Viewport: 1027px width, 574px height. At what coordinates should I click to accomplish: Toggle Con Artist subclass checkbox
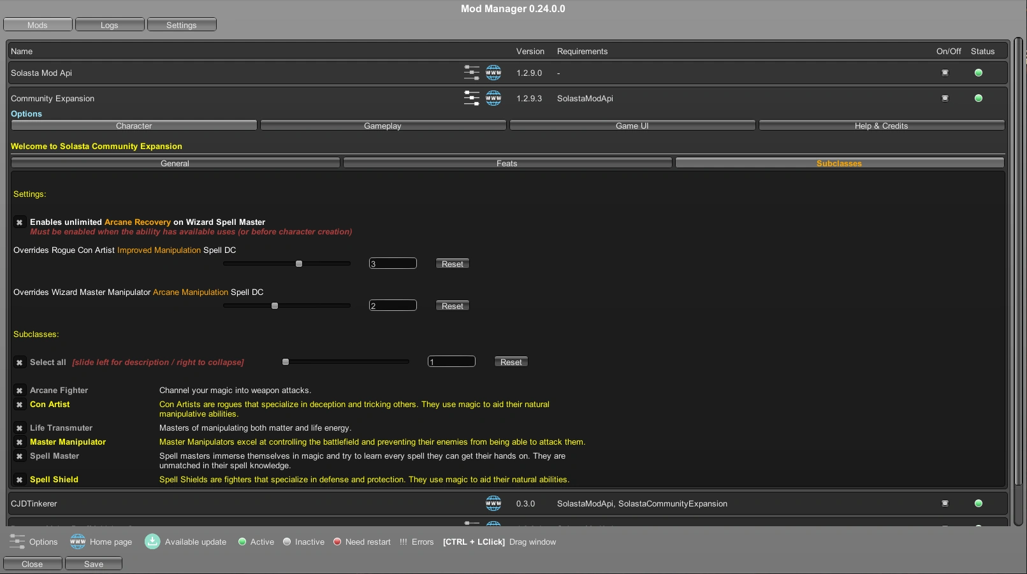[19, 405]
